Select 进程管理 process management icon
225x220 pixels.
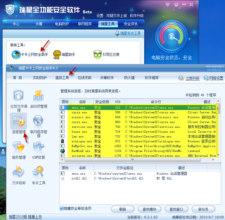(x=18, y=121)
